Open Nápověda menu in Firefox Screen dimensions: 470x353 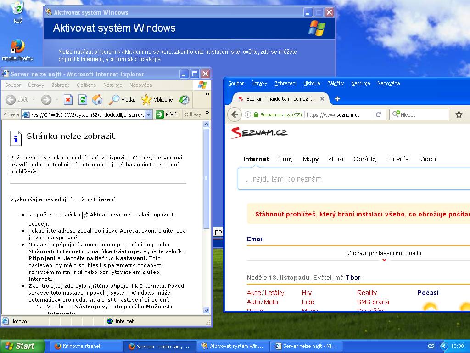388,83
